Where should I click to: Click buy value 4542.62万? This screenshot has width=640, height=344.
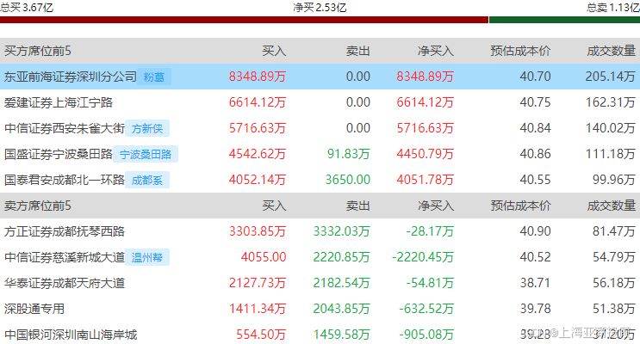(x=258, y=154)
